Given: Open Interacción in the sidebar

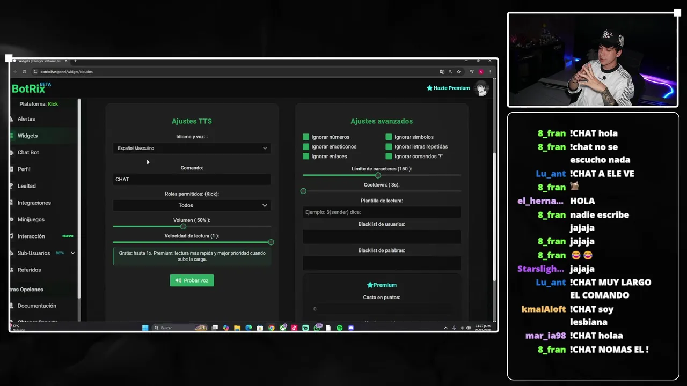Looking at the screenshot, I should 31,236.
